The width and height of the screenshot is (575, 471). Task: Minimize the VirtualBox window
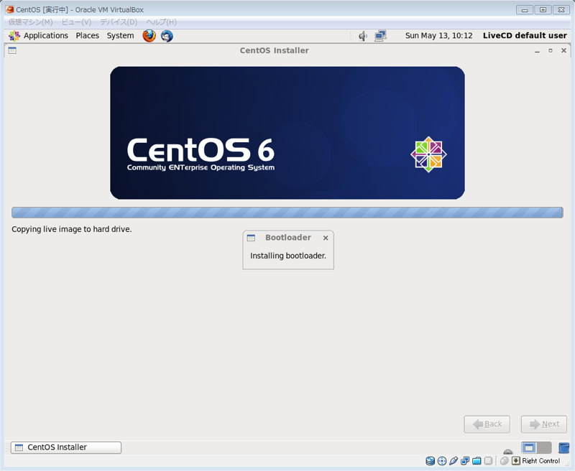tap(525, 10)
